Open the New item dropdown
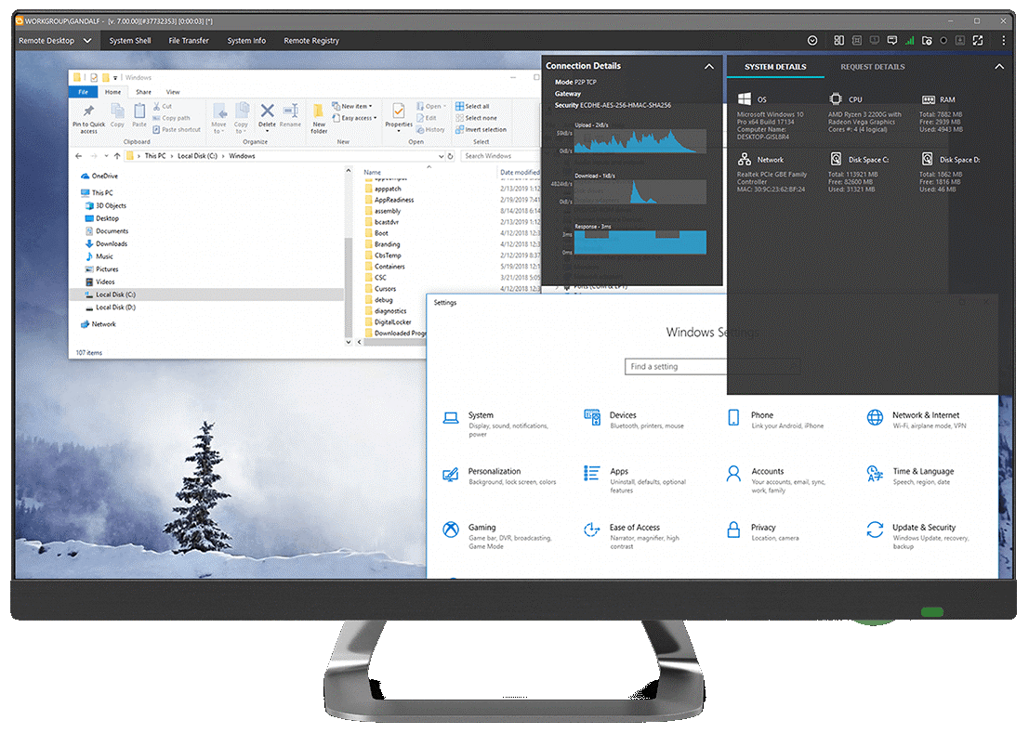The width and height of the screenshot is (1029, 746). 351,106
